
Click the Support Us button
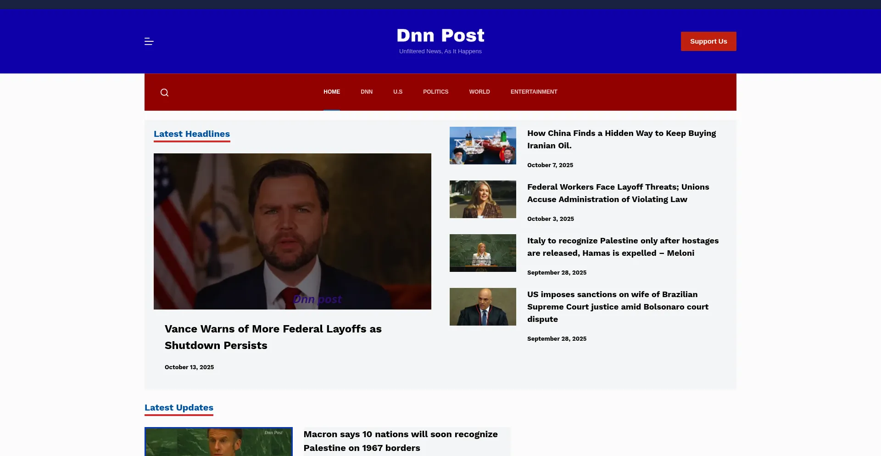click(x=708, y=41)
